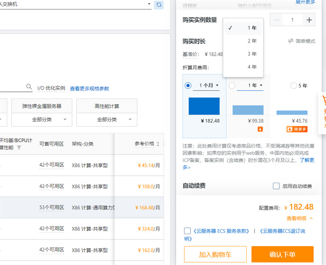Increase instance quantity with the plus icon
The image size is (326, 265).
309,20
